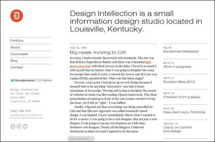
Task: Open the Portfolio menu item
Action: click(x=17, y=41)
